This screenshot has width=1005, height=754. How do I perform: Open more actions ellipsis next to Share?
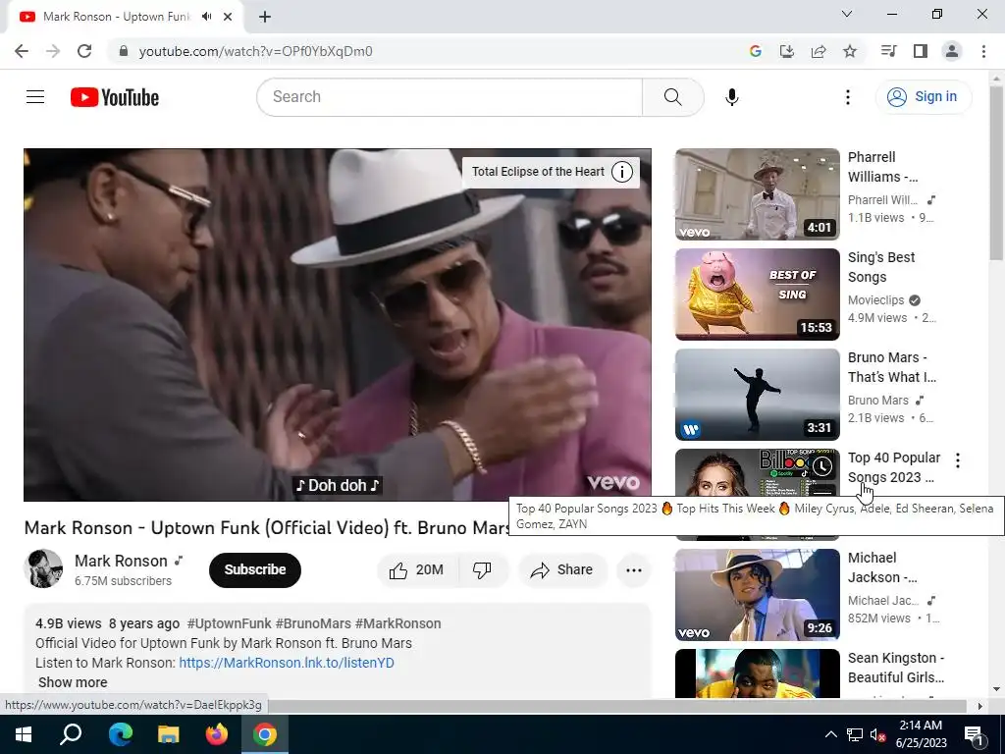click(634, 570)
